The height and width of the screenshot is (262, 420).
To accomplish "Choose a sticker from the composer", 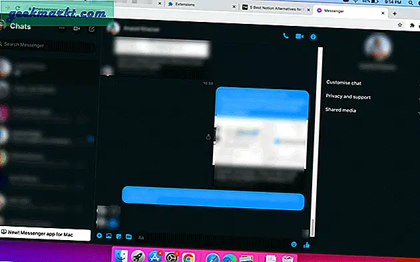I will click(118, 236).
